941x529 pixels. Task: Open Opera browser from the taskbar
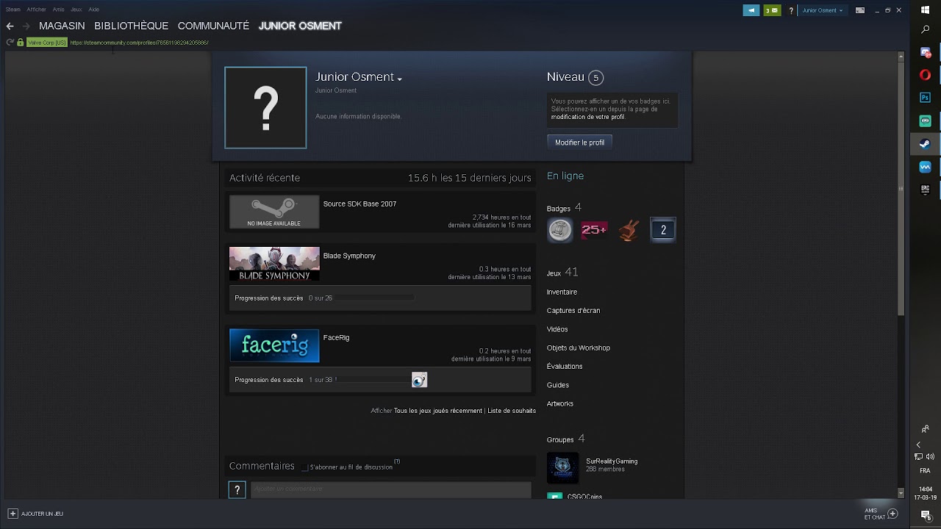coord(926,74)
